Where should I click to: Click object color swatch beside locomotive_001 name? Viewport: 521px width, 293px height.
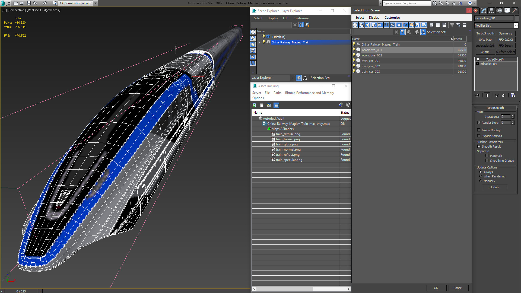point(517,18)
